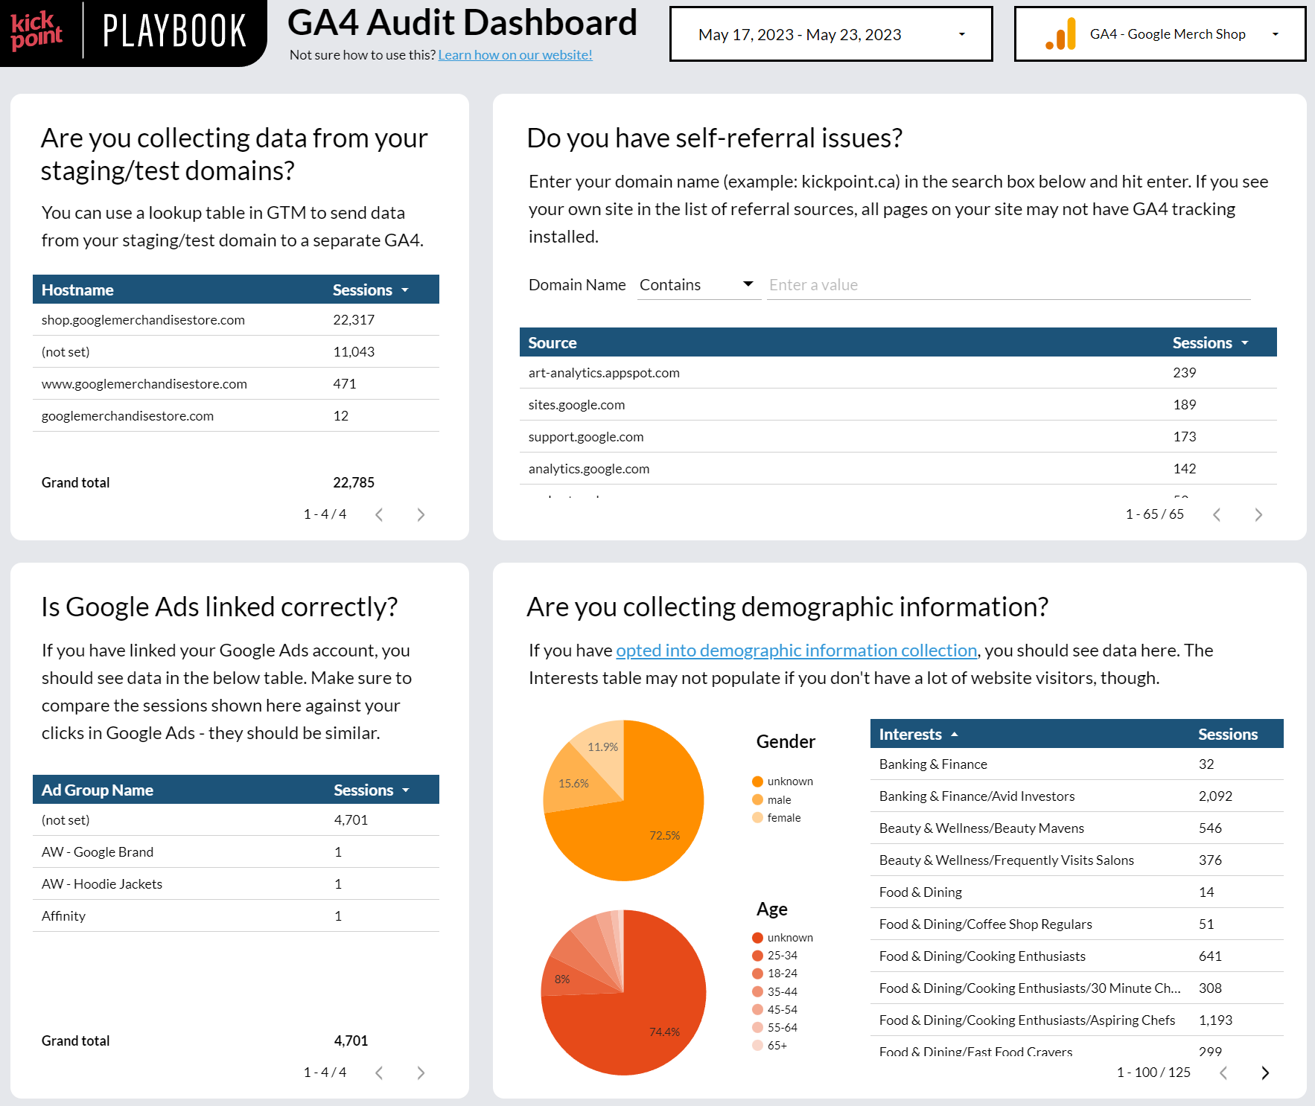Image resolution: width=1315 pixels, height=1106 pixels.
Task: Go to previous page of Source table
Action: [1217, 515]
